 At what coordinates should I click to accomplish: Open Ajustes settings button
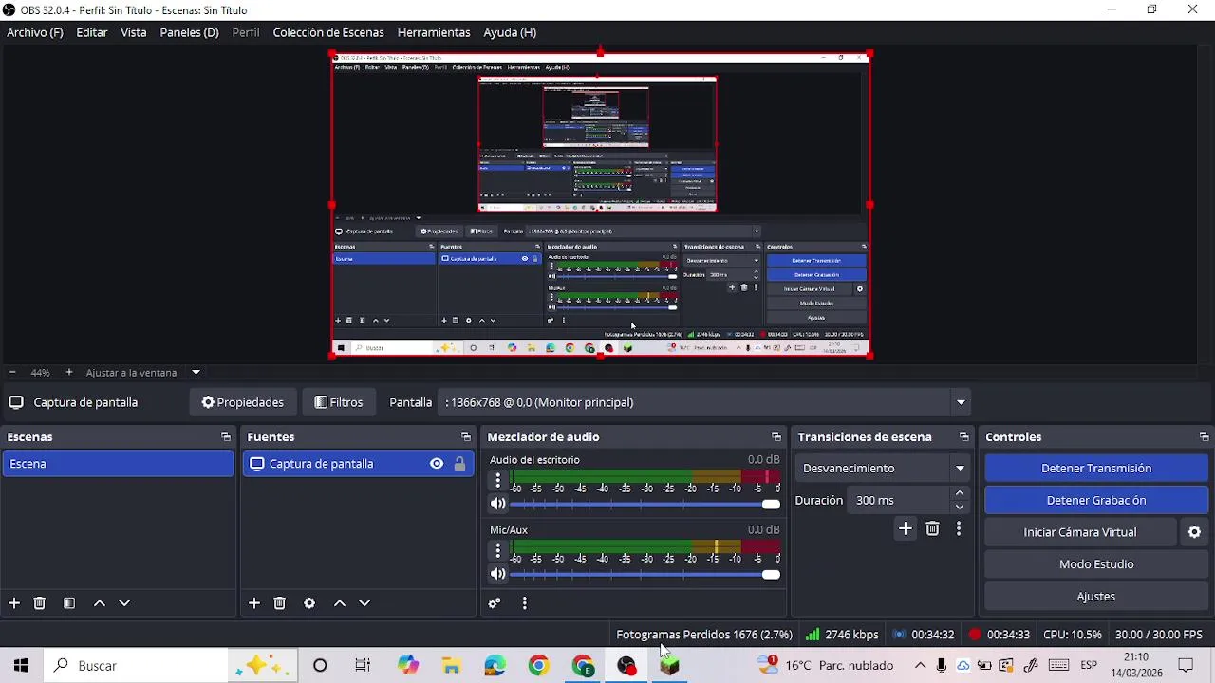pos(1096,597)
